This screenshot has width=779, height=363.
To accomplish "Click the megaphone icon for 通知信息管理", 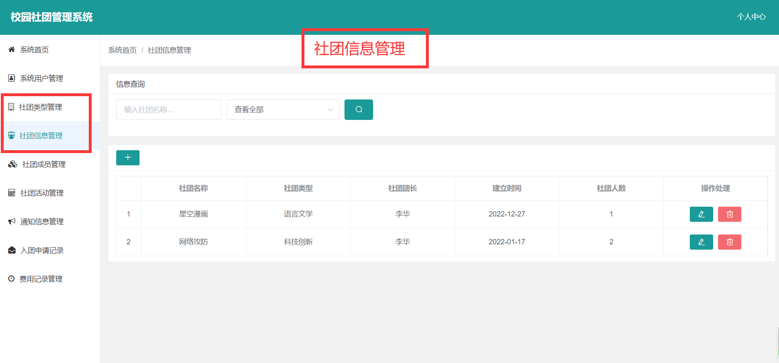I will click(x=12, y=221).
